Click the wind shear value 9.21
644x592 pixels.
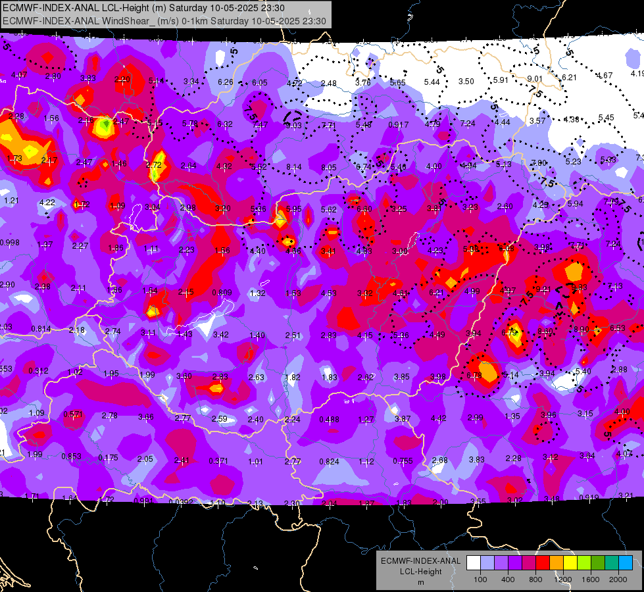point(543,289)
